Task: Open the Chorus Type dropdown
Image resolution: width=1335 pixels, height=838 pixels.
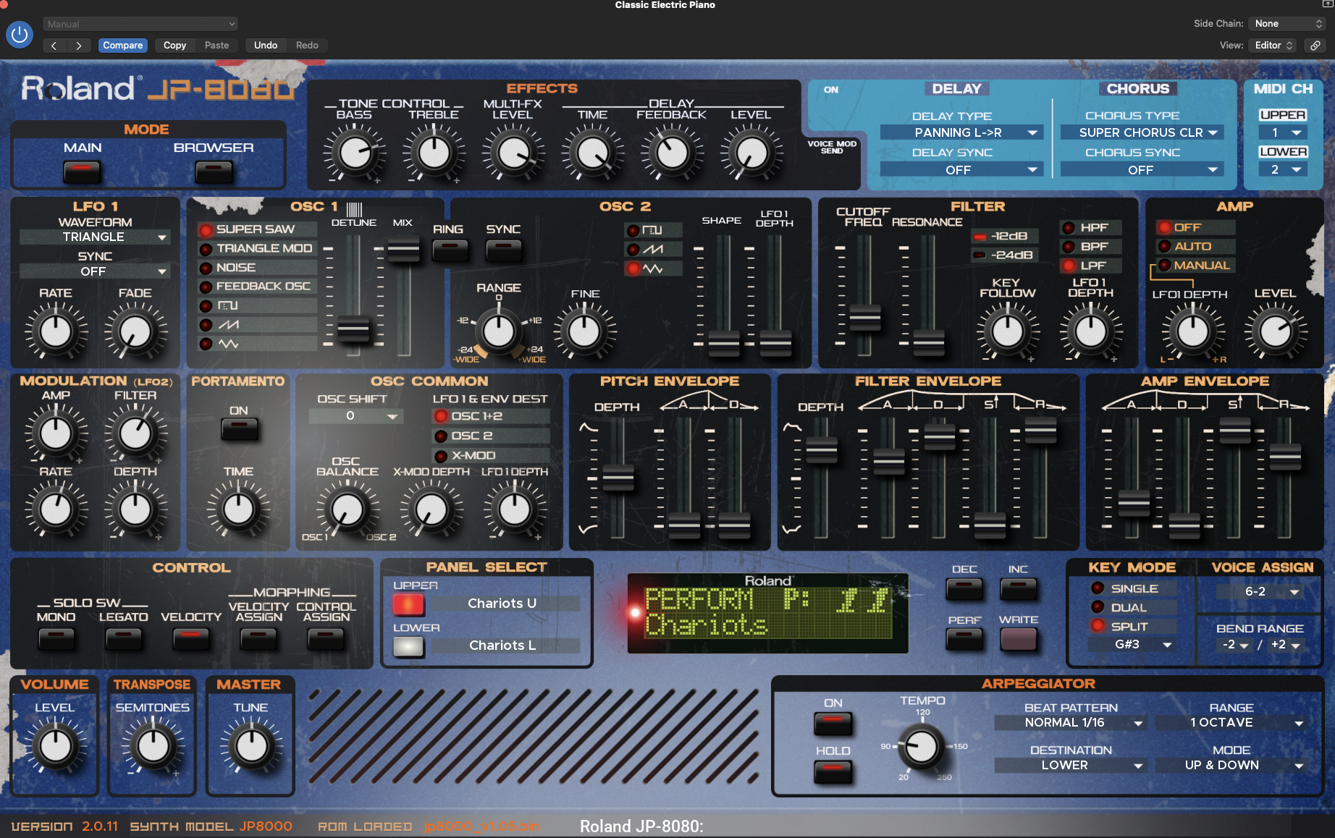Action: click(1142, 132)
